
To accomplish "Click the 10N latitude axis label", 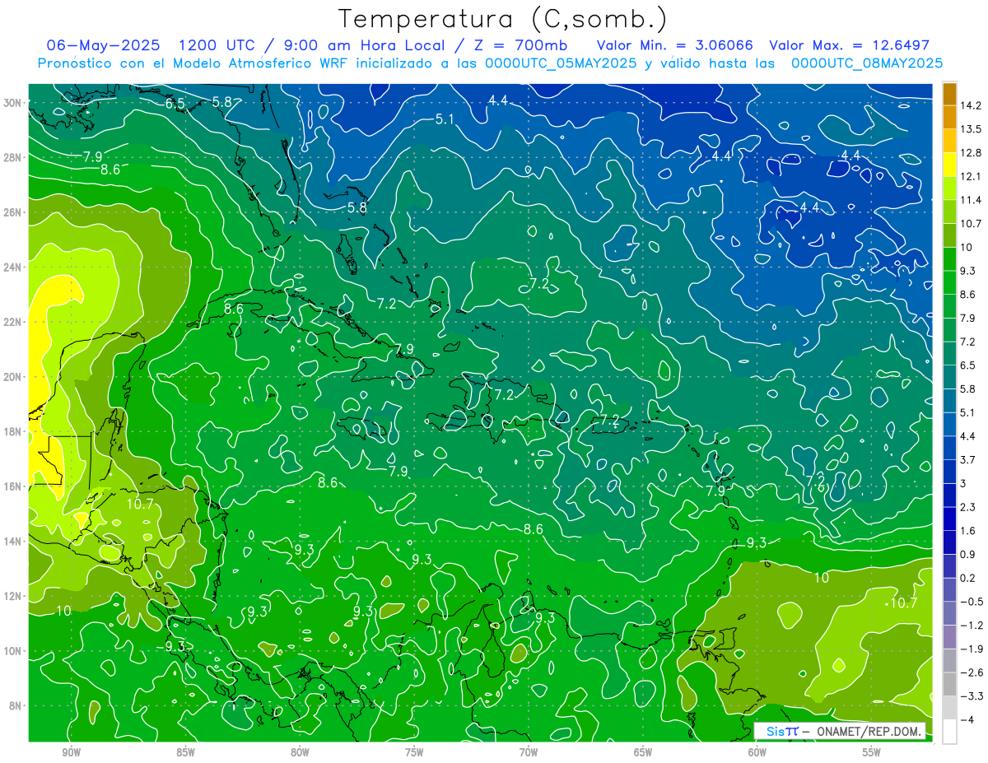I will 13,651.
